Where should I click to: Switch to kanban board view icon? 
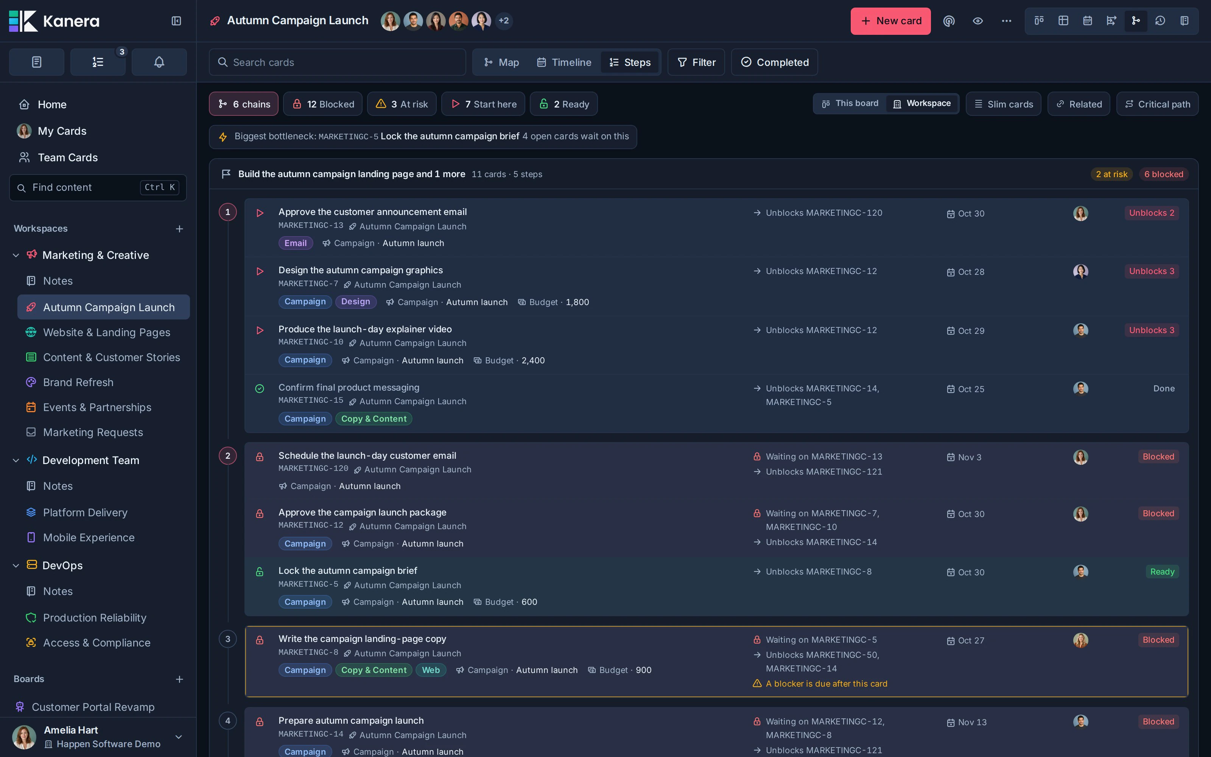pyautogui.click(x=1039, y=21)
